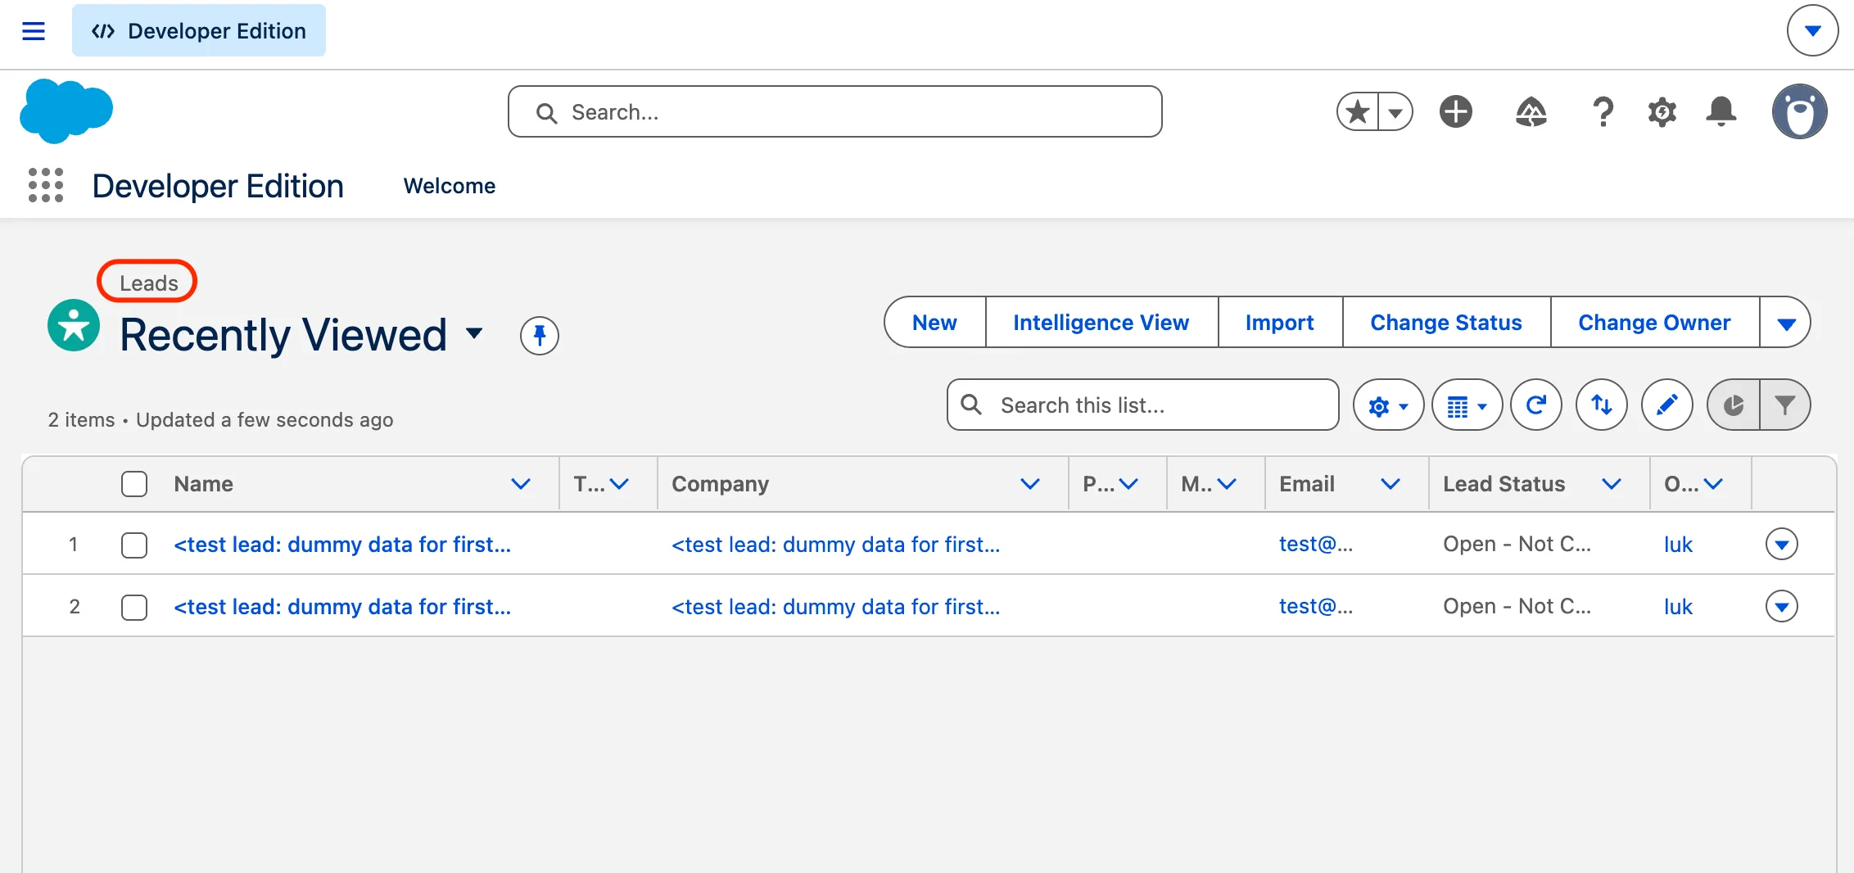This screenshot has height=873, width=1854.
Task: Pin this list view
Action: click(540, 335)
